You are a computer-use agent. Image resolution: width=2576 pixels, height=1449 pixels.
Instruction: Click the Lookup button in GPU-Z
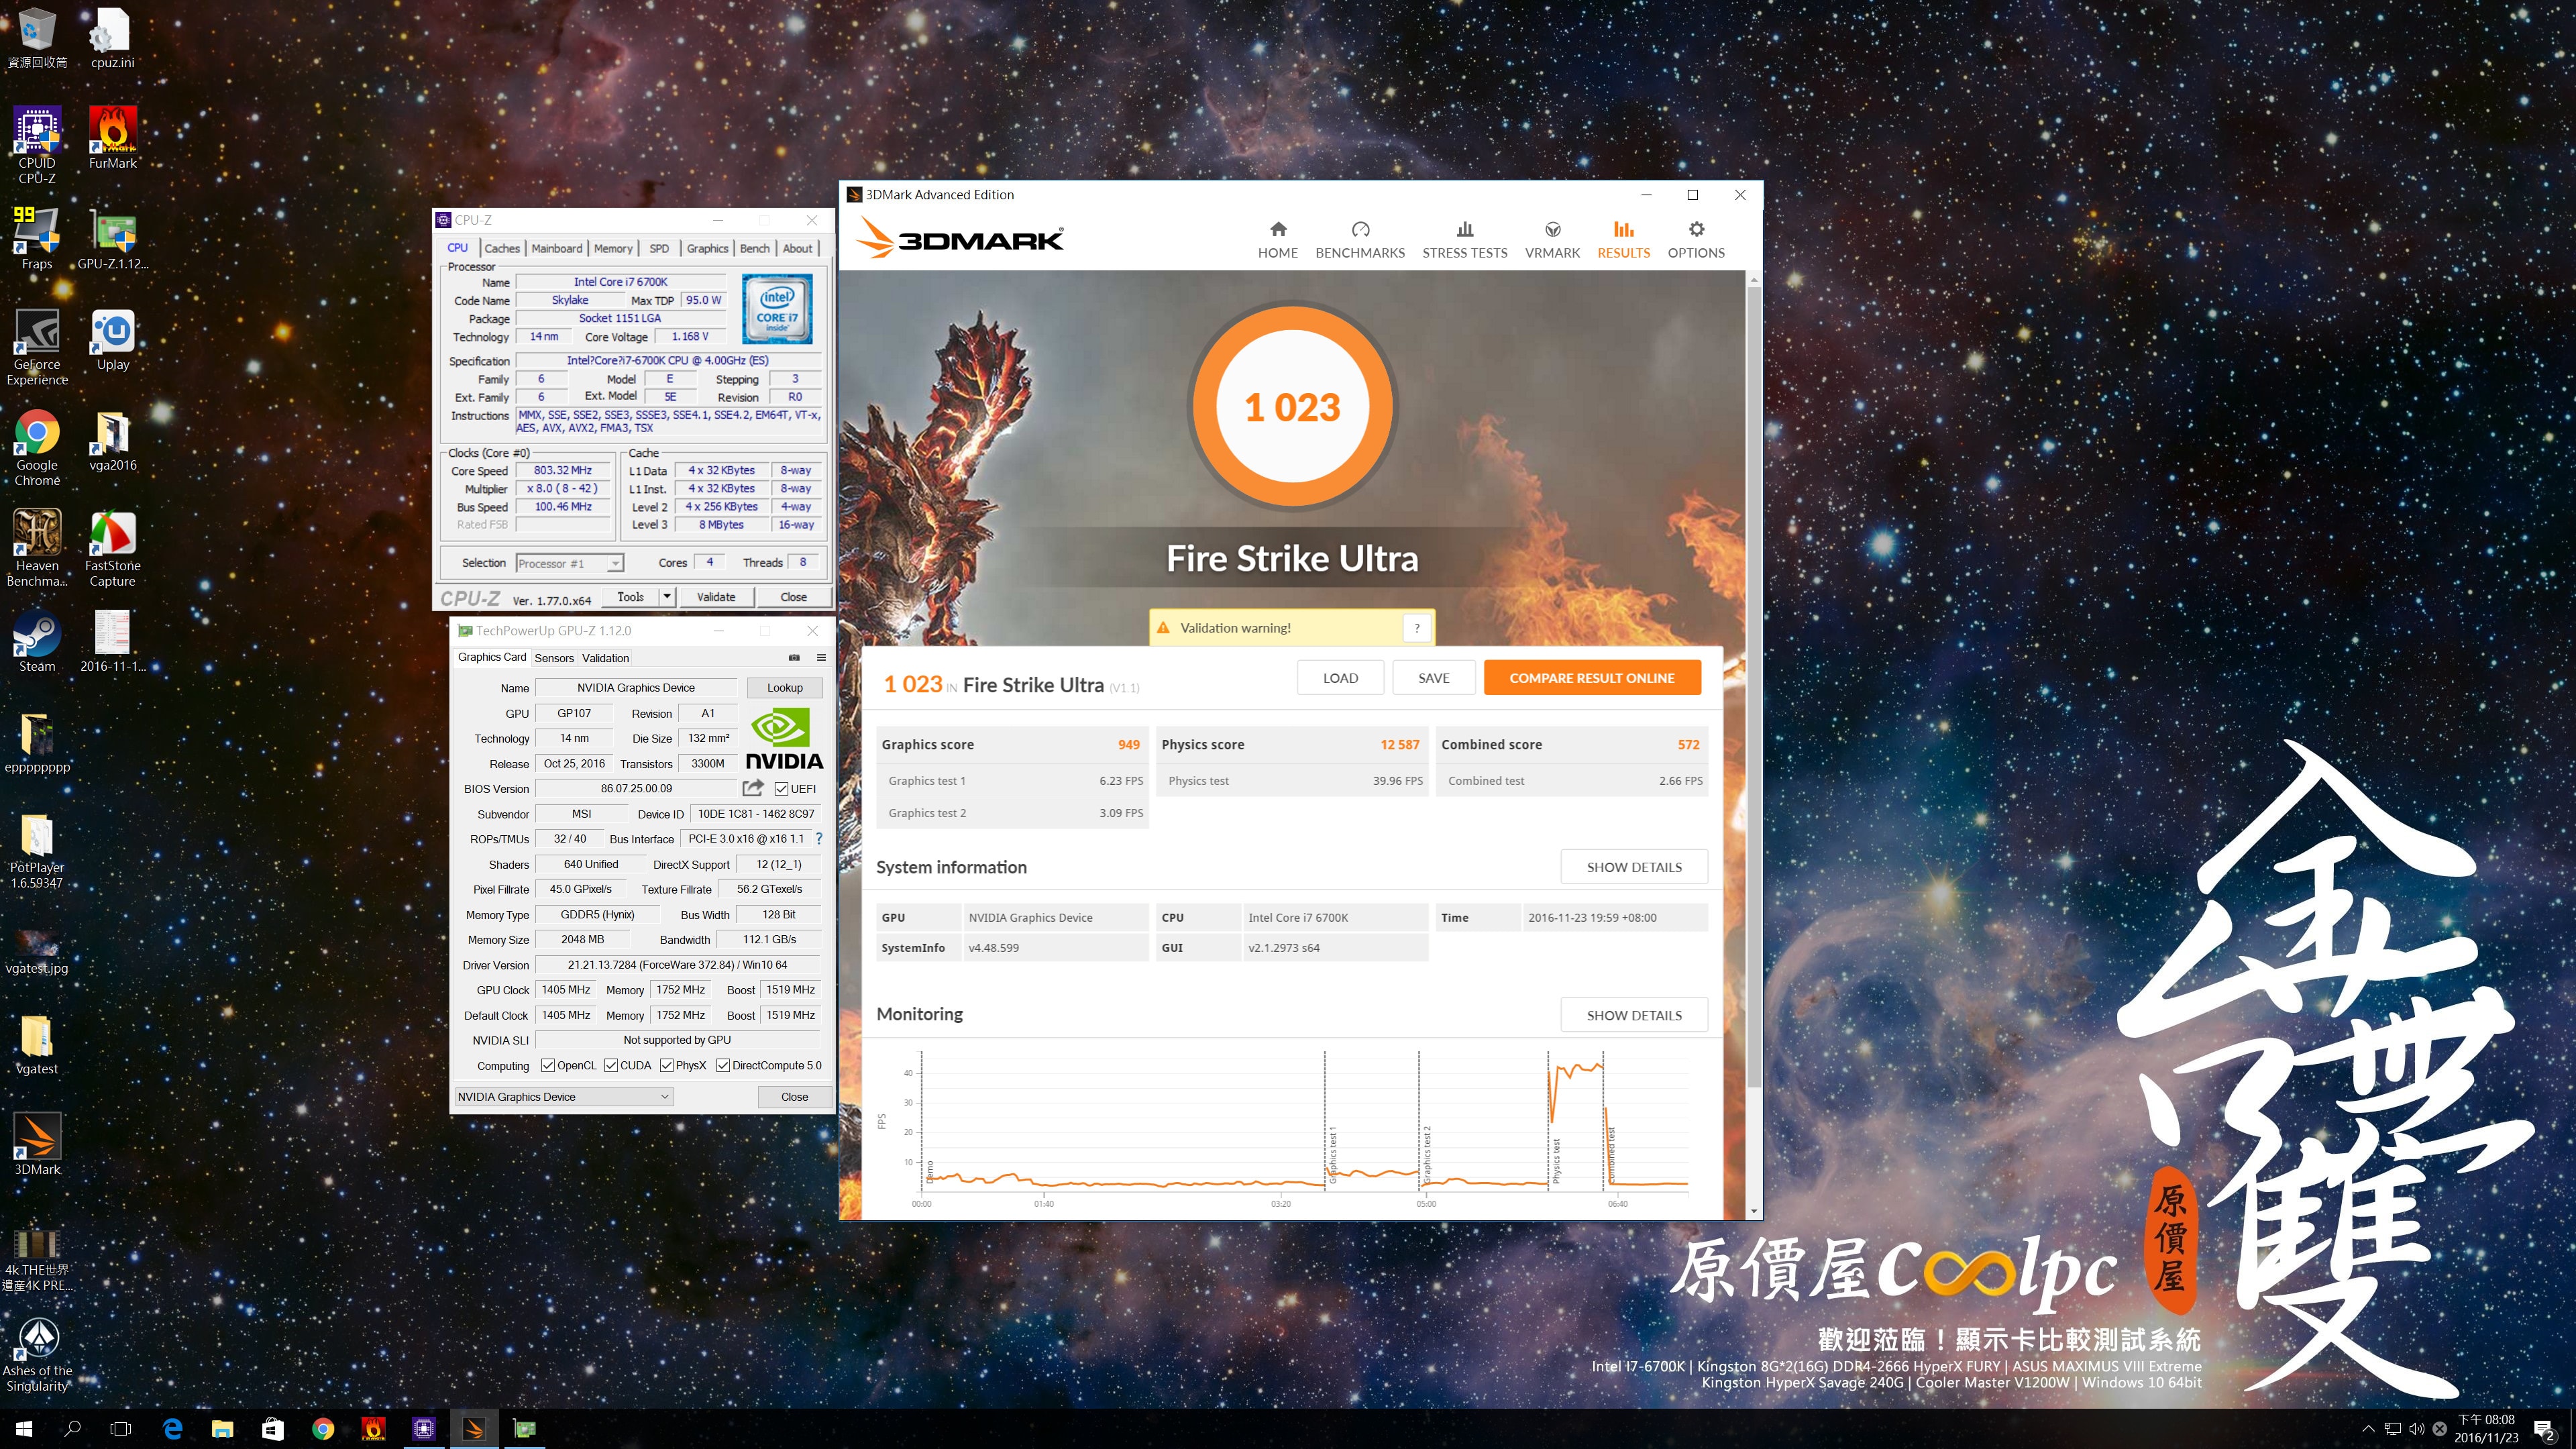click(784, 687)
